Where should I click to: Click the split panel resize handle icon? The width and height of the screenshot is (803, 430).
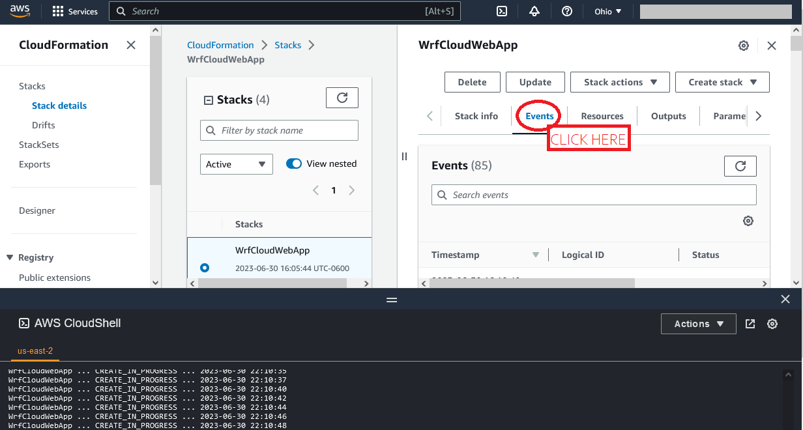404,156
